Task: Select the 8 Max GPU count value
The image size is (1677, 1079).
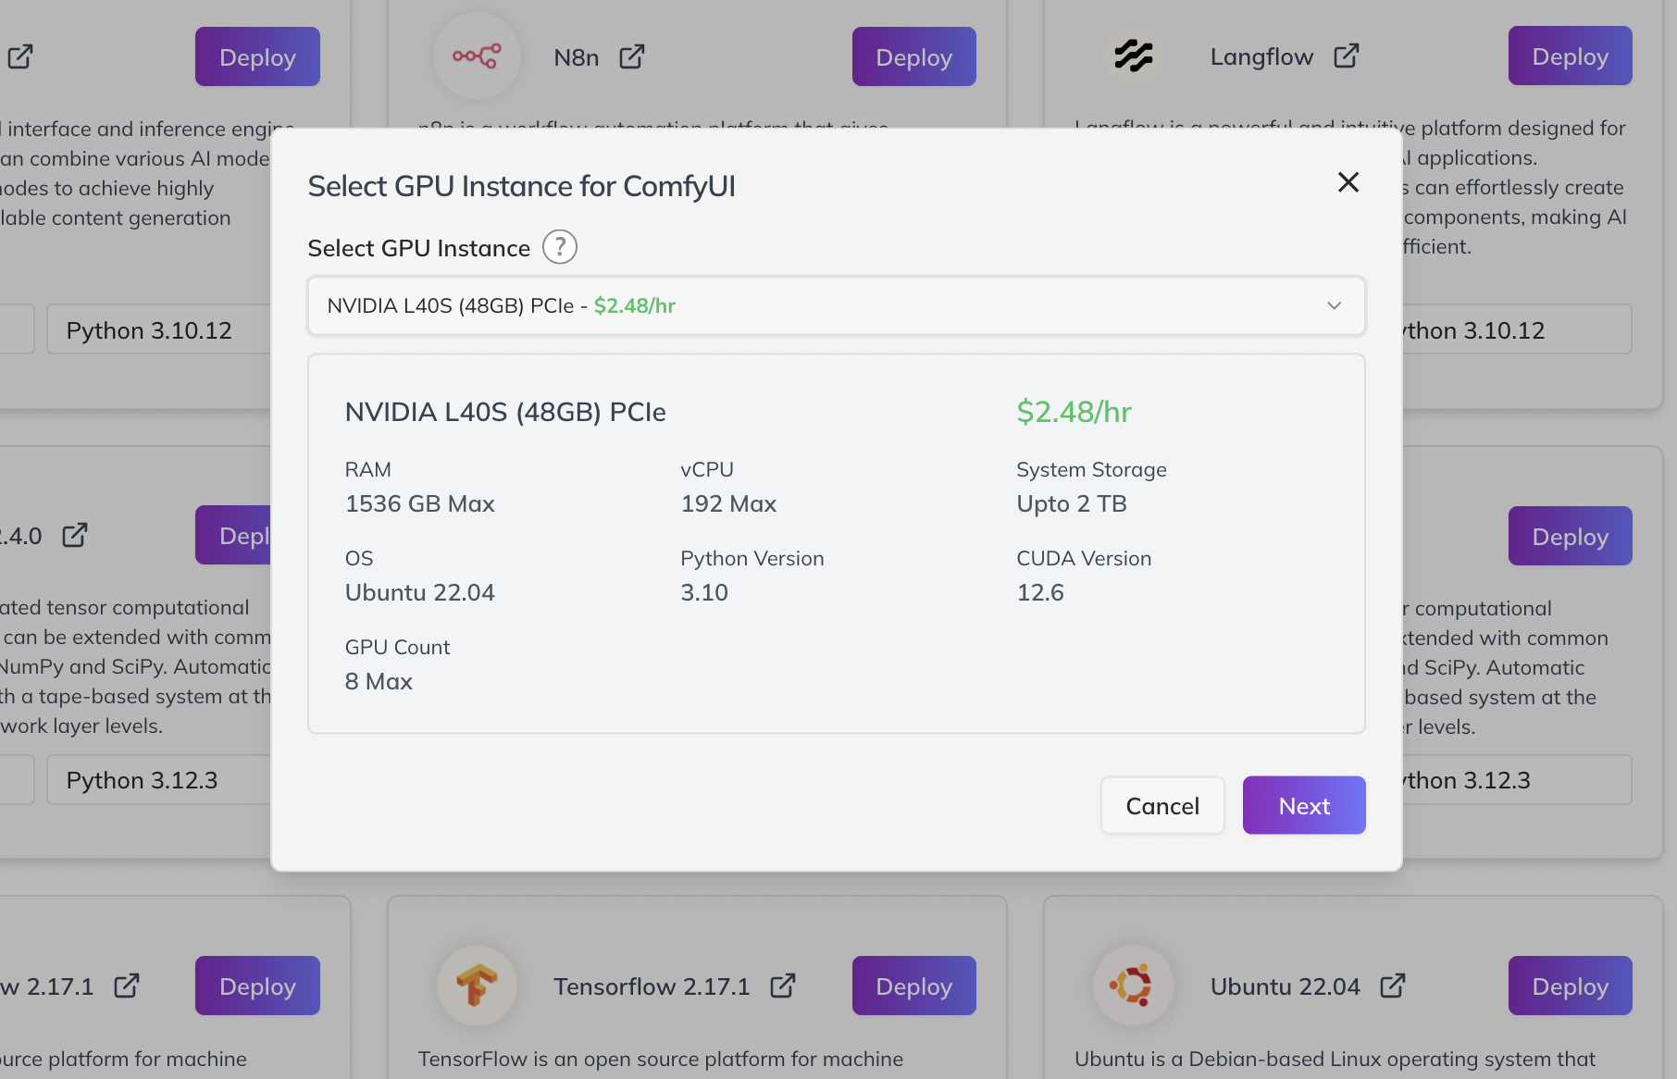Action: (379, 681)
